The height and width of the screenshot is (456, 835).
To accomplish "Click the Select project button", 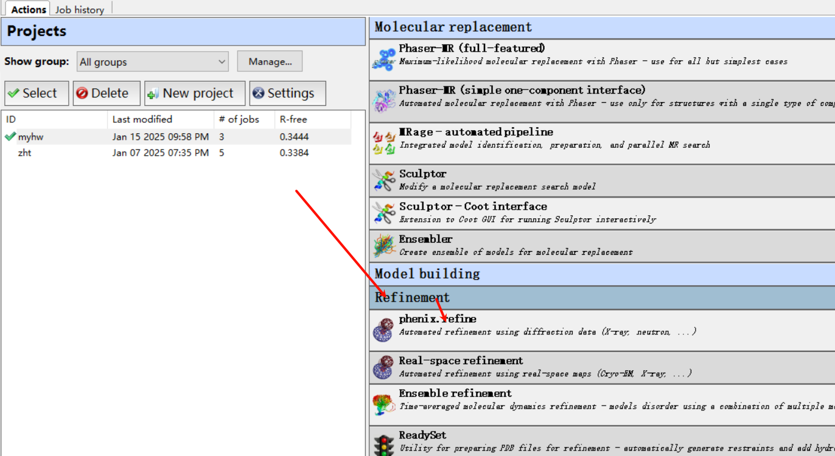I will [x=37, y=93].
